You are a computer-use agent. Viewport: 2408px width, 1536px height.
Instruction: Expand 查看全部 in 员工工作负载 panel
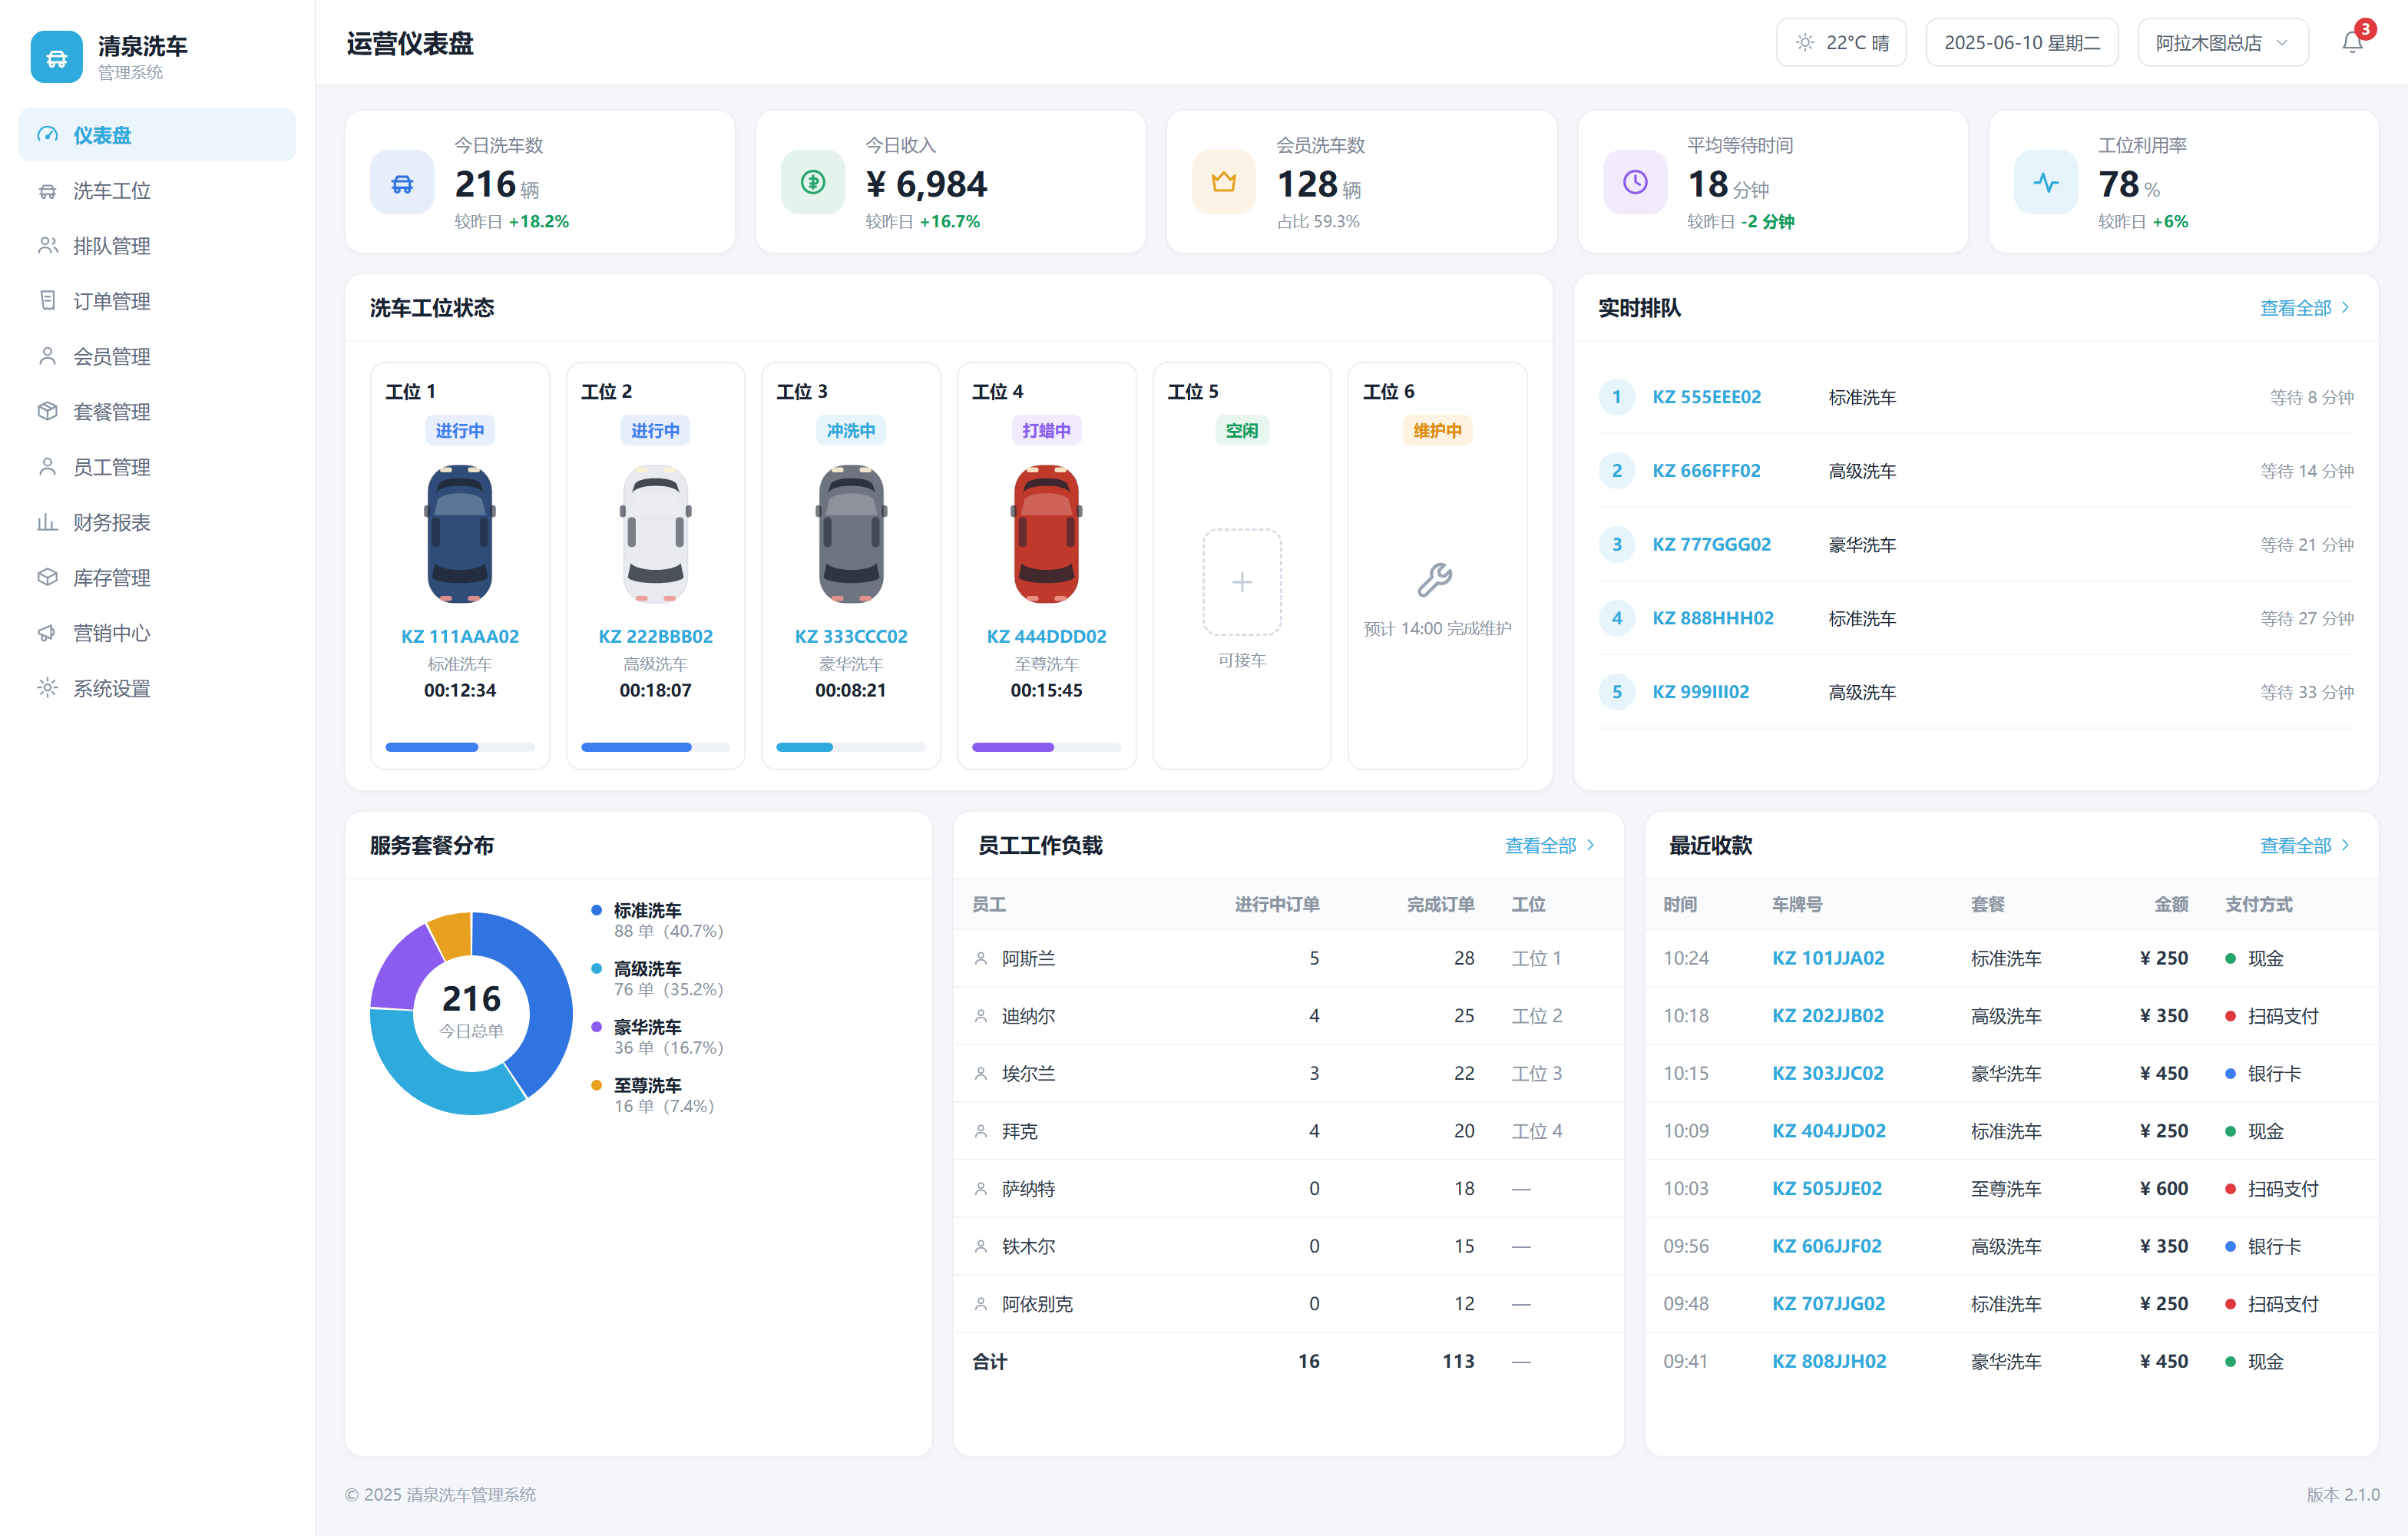[1549, 845]
